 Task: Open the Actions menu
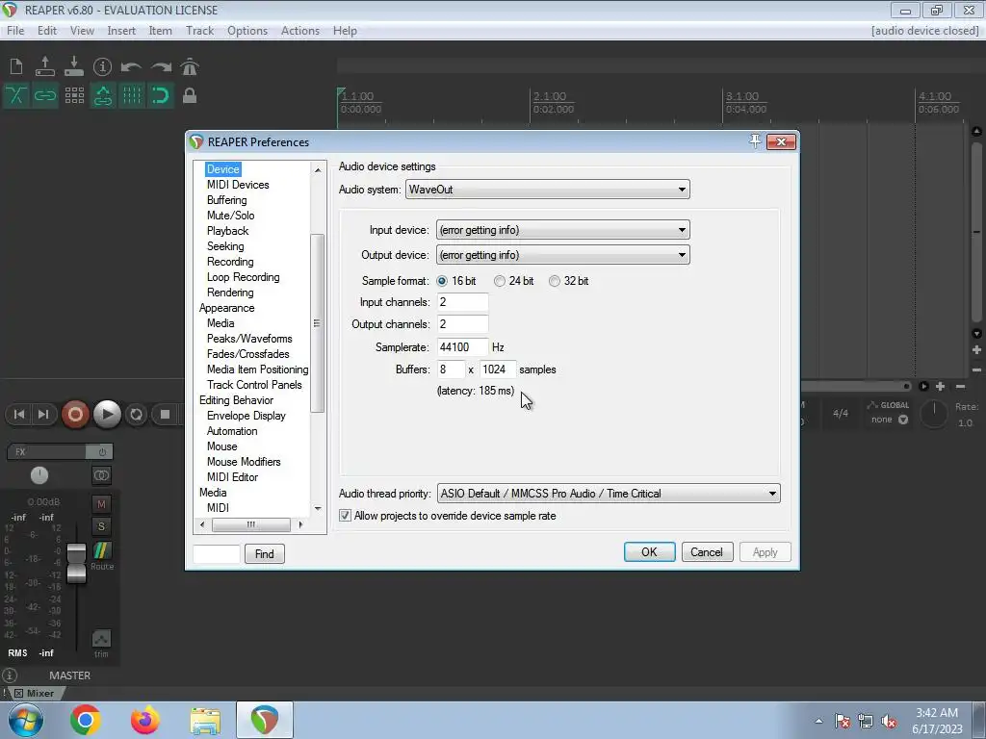pyautogui.click(x=300, y=30)
